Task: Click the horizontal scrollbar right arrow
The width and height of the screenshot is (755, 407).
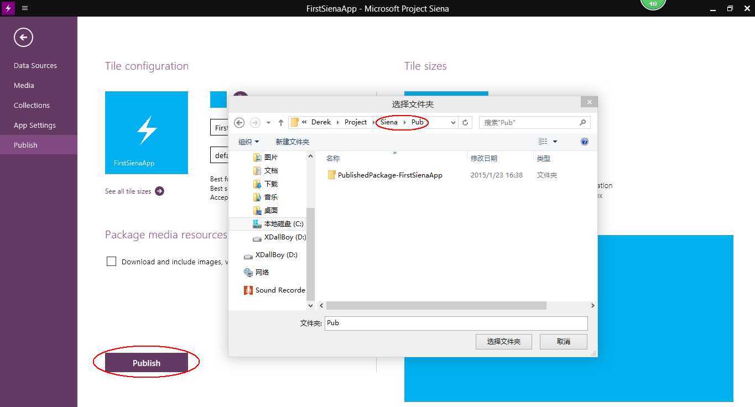Action: (592, 305)
